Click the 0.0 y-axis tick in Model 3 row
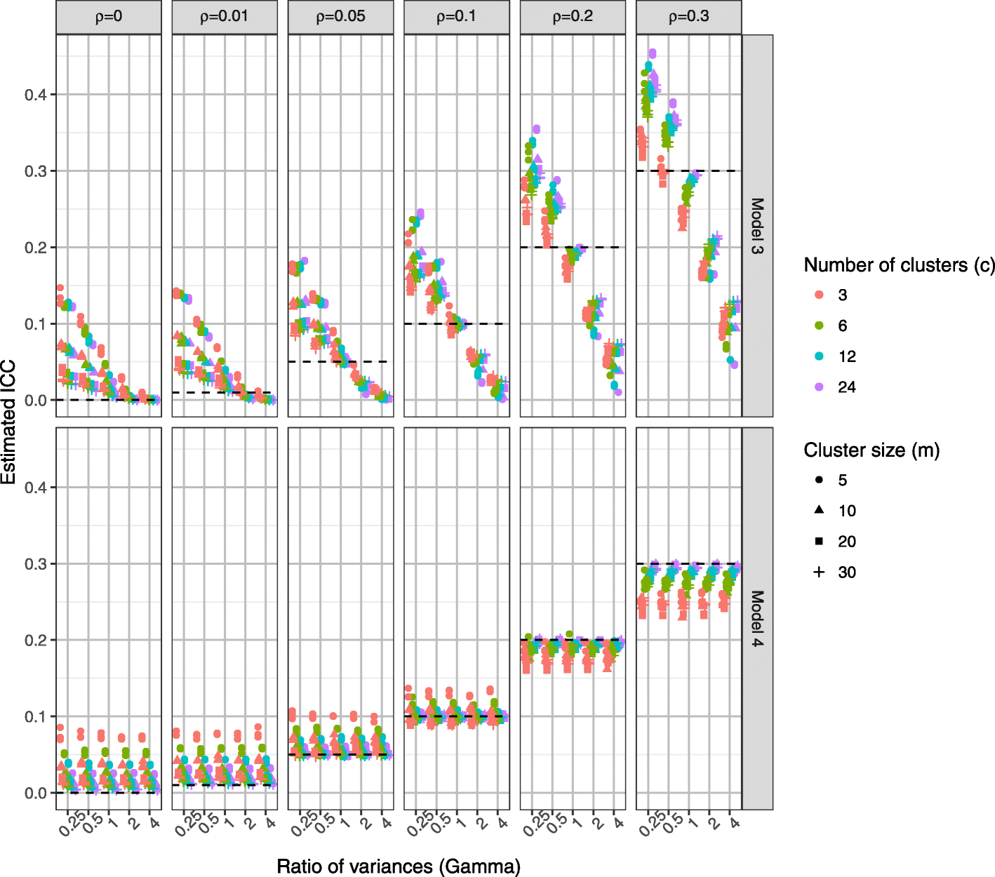 click(x=36, y=401)
